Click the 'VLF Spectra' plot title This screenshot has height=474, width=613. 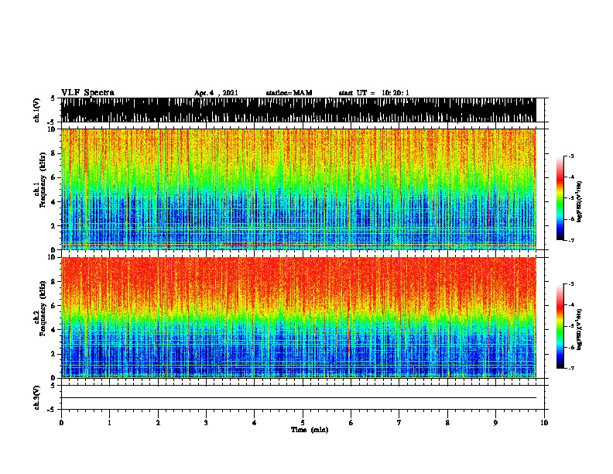(87, 93)
